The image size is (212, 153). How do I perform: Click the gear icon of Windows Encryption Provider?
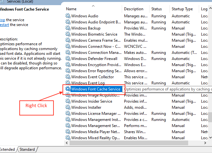[x=68, y=64]
